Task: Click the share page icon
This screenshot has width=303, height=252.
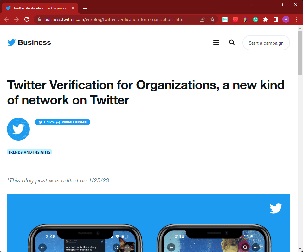Action: (x=202, y=19)
